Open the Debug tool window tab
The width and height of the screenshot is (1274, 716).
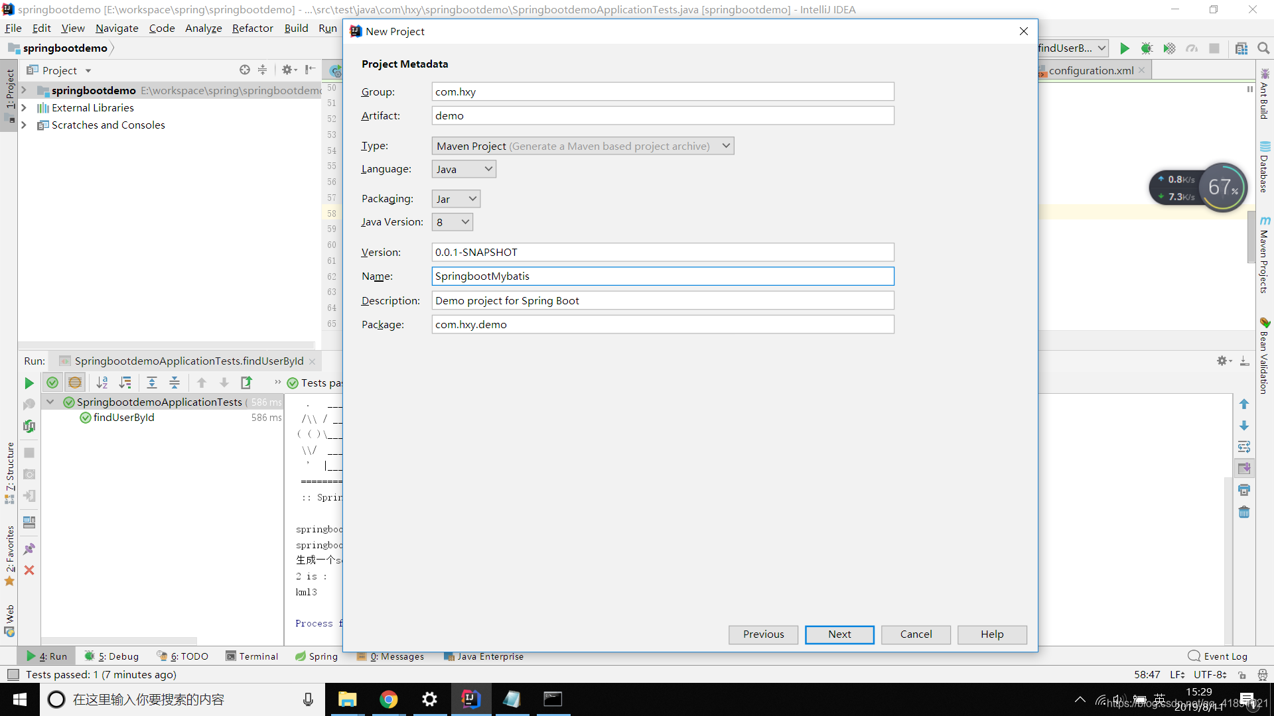click(111, 656)
